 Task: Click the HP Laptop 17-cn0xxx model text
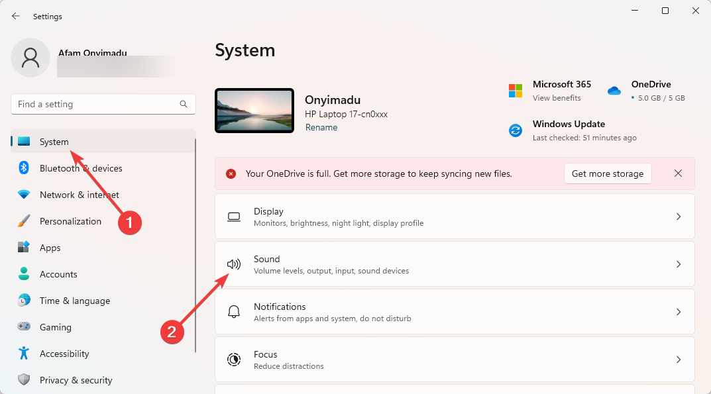346,115
